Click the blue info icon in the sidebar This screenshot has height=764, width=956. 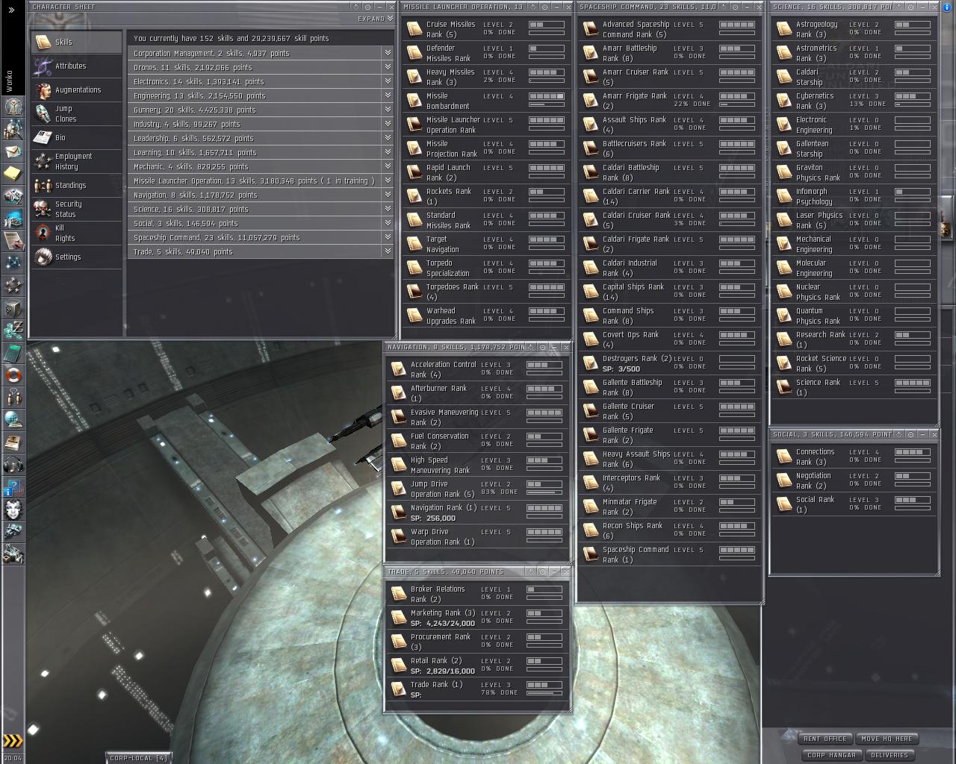click(13, 487)
